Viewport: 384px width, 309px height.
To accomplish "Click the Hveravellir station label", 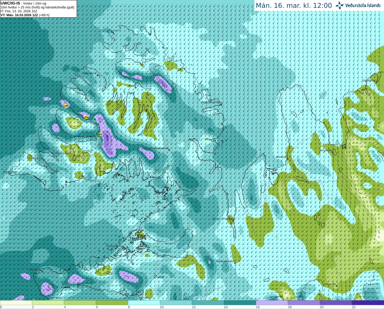I will (x=329, y=284).
